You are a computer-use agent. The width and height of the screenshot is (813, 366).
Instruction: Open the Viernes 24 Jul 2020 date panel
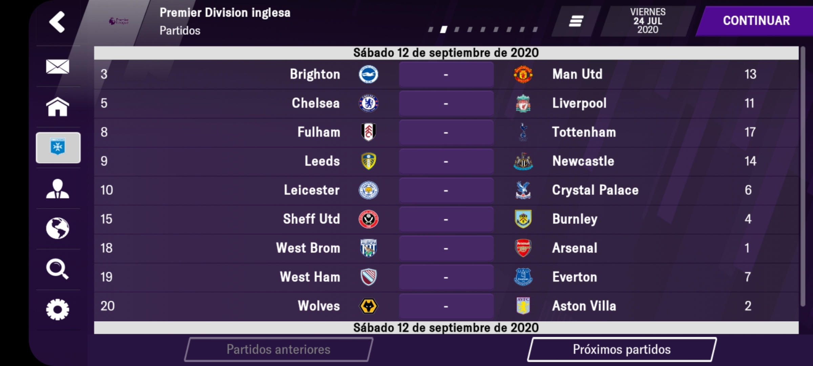coord(648,21)
